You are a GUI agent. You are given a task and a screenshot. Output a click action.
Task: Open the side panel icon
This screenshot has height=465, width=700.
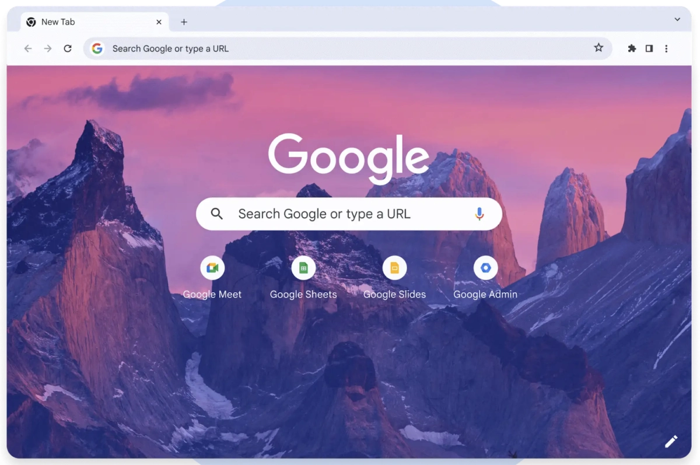pyautogui.click(x=649, y=48)
